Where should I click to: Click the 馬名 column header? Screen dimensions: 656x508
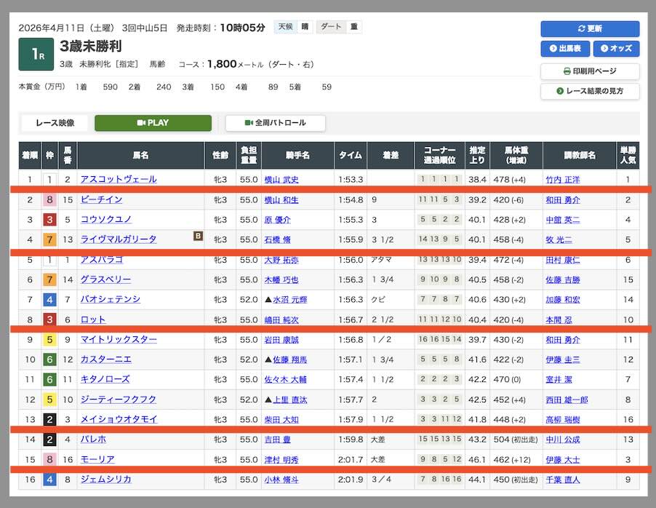click(140, 155)
